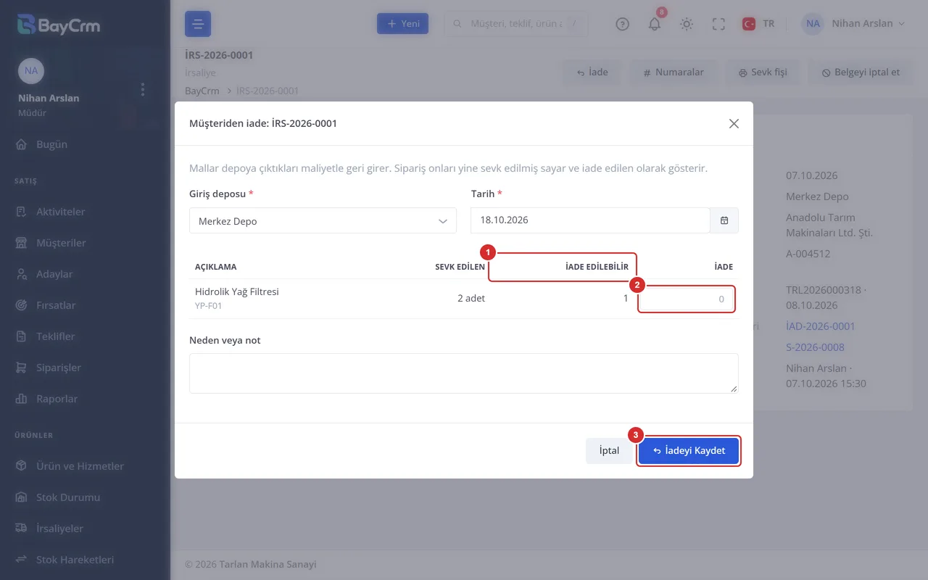
Task: Open the help question mark icon
Action: (x=622, y=24)
